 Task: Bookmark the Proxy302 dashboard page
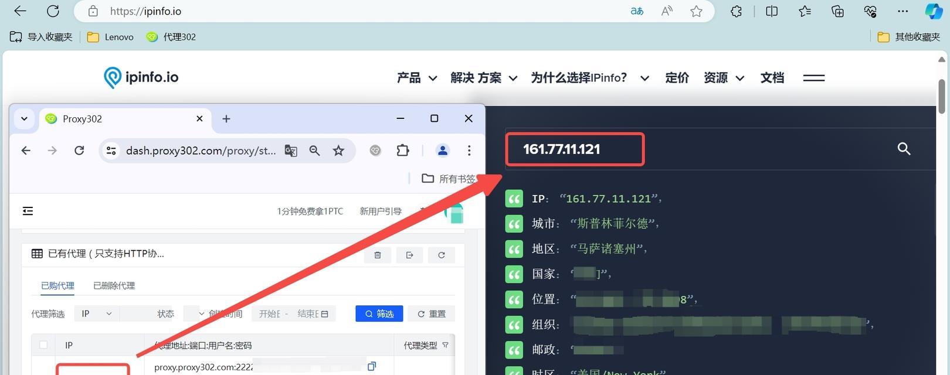click(x=338, y=151)
